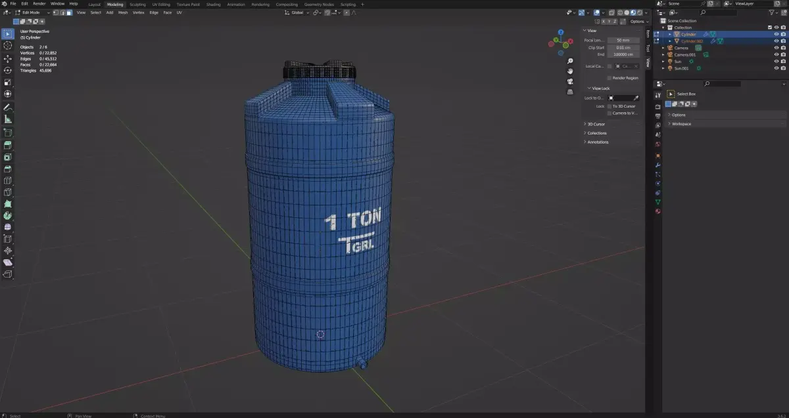Select the Transform tool
This screenshot has width=789, height=418.
point(8,94)
